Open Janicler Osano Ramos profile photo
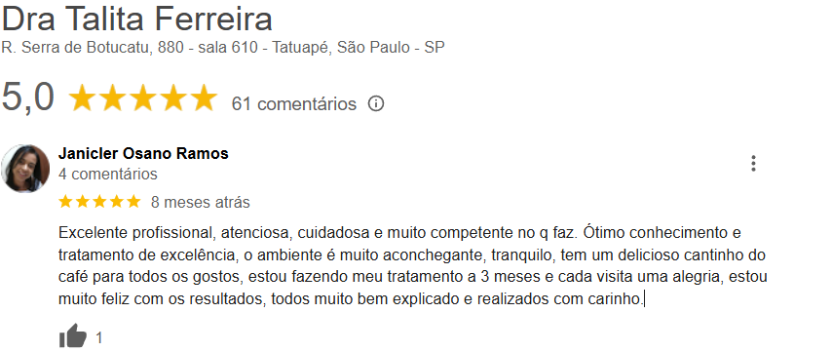The height and width of the screenshot is (352, 832). point(25,169)
